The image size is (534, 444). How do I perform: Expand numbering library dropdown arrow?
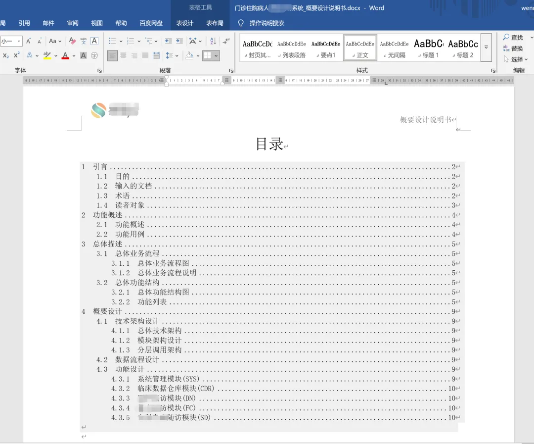point(139,41)
